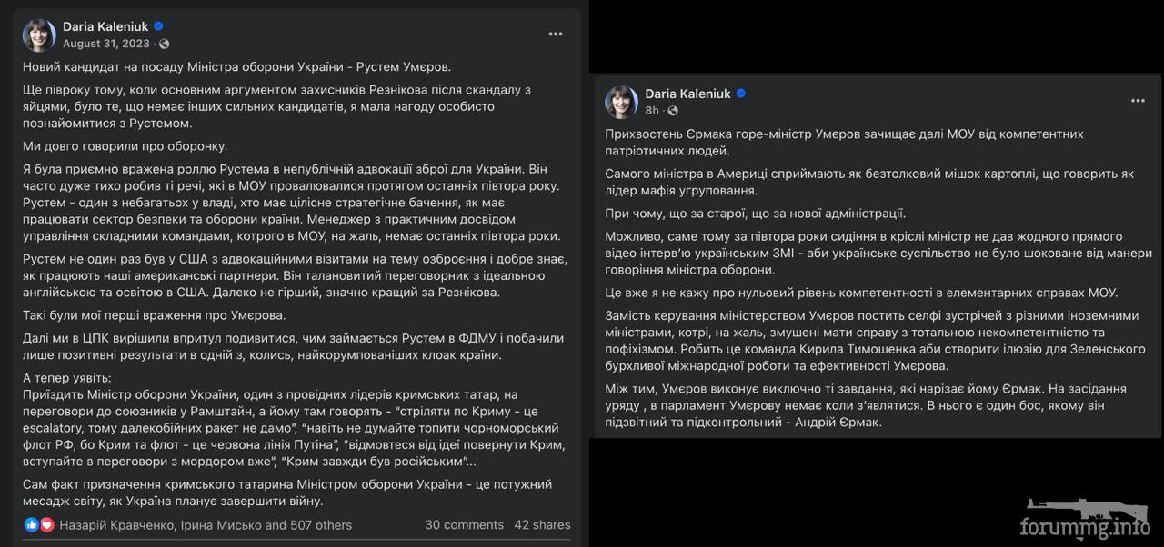Open Daria Kaleniuk avatar on the August 2023 post
1164x547 pixels.
[x=40, y=34]
